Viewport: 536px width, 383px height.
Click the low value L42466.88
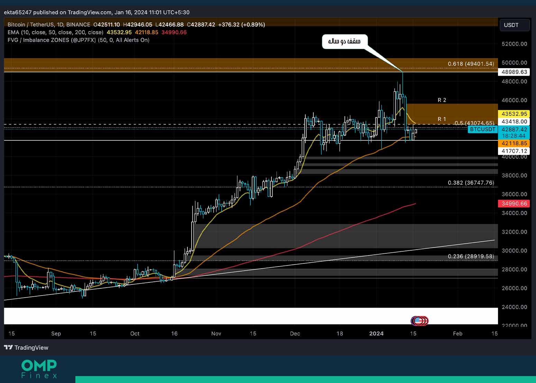(169, 25)
